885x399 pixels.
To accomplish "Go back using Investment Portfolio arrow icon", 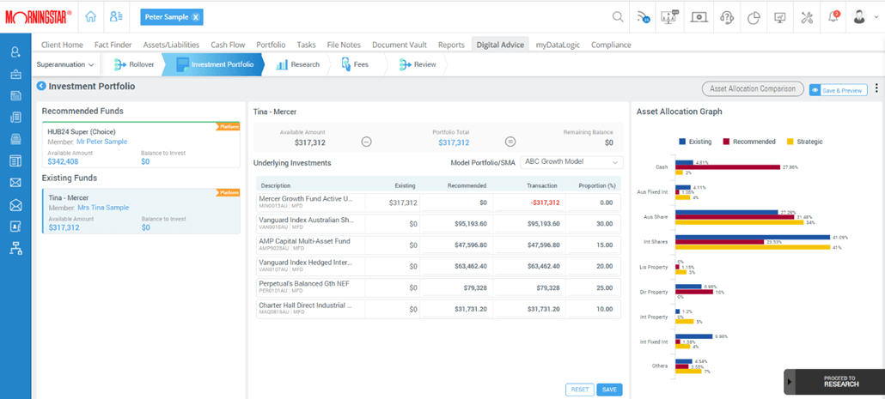I will click(x=41, y=86).
